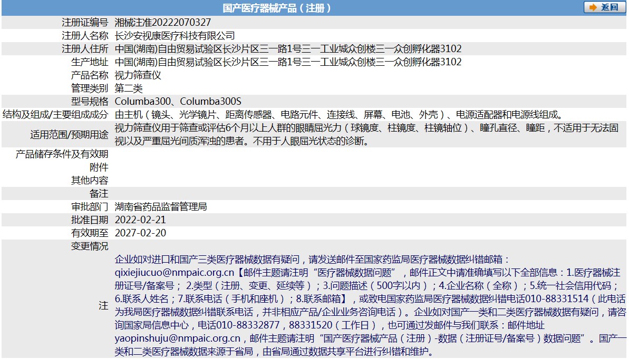Click the 其他内容 label
Image resolution: width=629 pixels, height=359 pixels.
coord(90,181)
